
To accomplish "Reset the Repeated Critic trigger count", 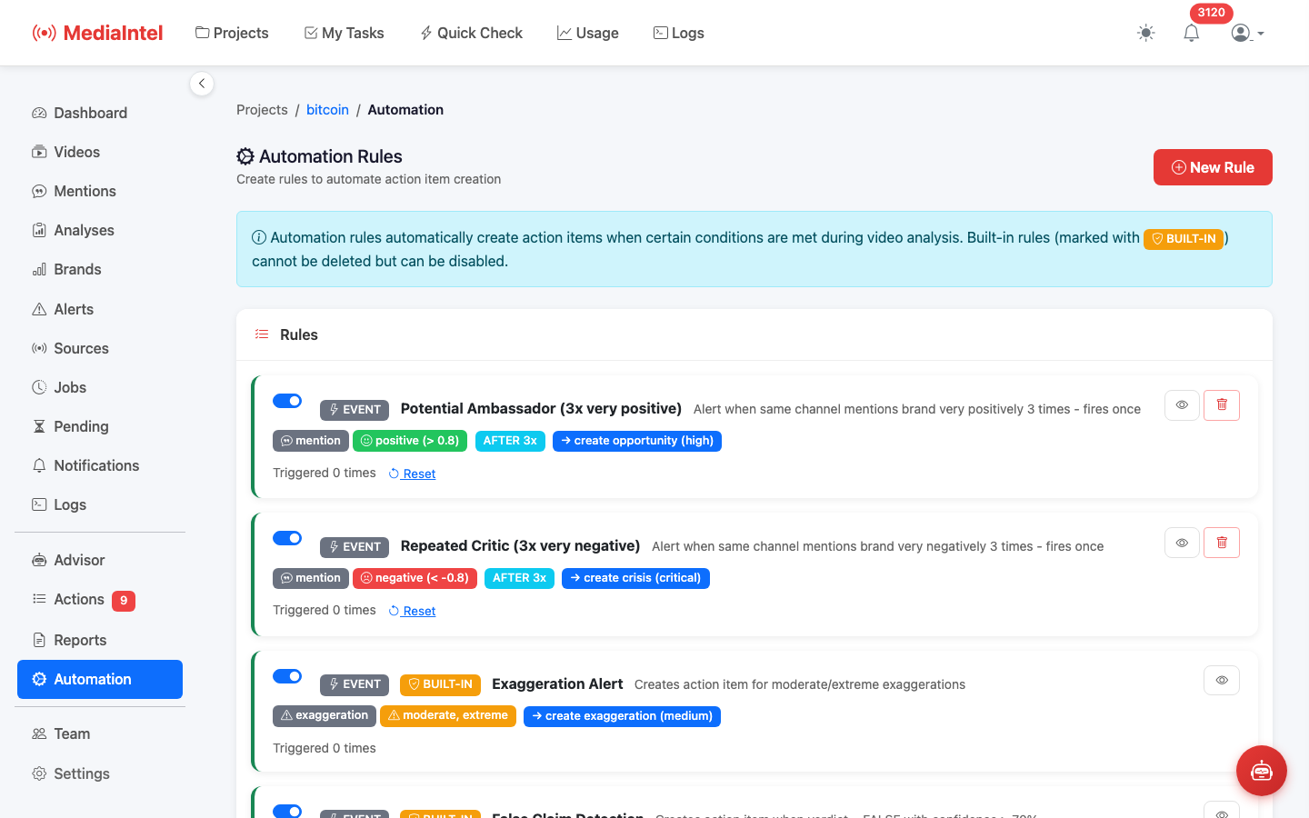I will click(x=412, y=610).
